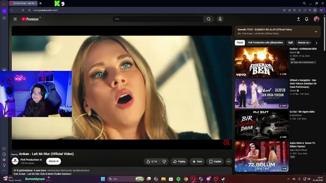Screen dimensions: 326x183
Task: Open Poll Production channel name link
Action: click(30, 160)
